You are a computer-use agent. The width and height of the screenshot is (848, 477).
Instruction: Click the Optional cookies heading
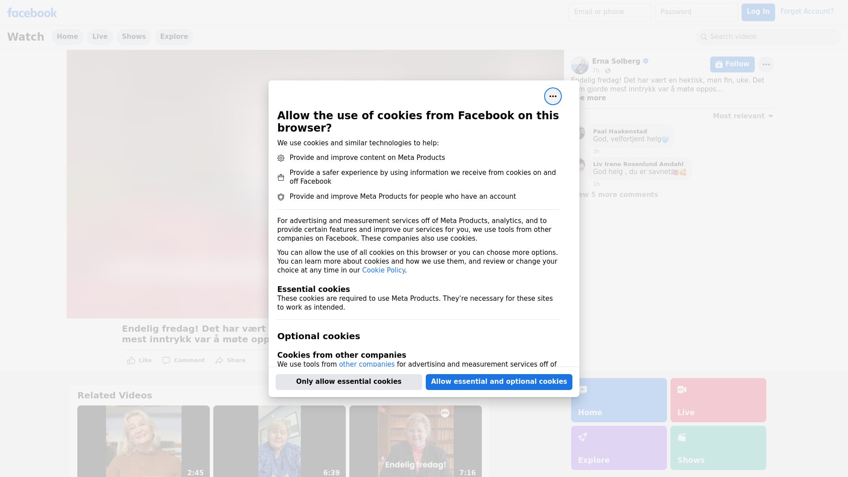pos(318,337)
